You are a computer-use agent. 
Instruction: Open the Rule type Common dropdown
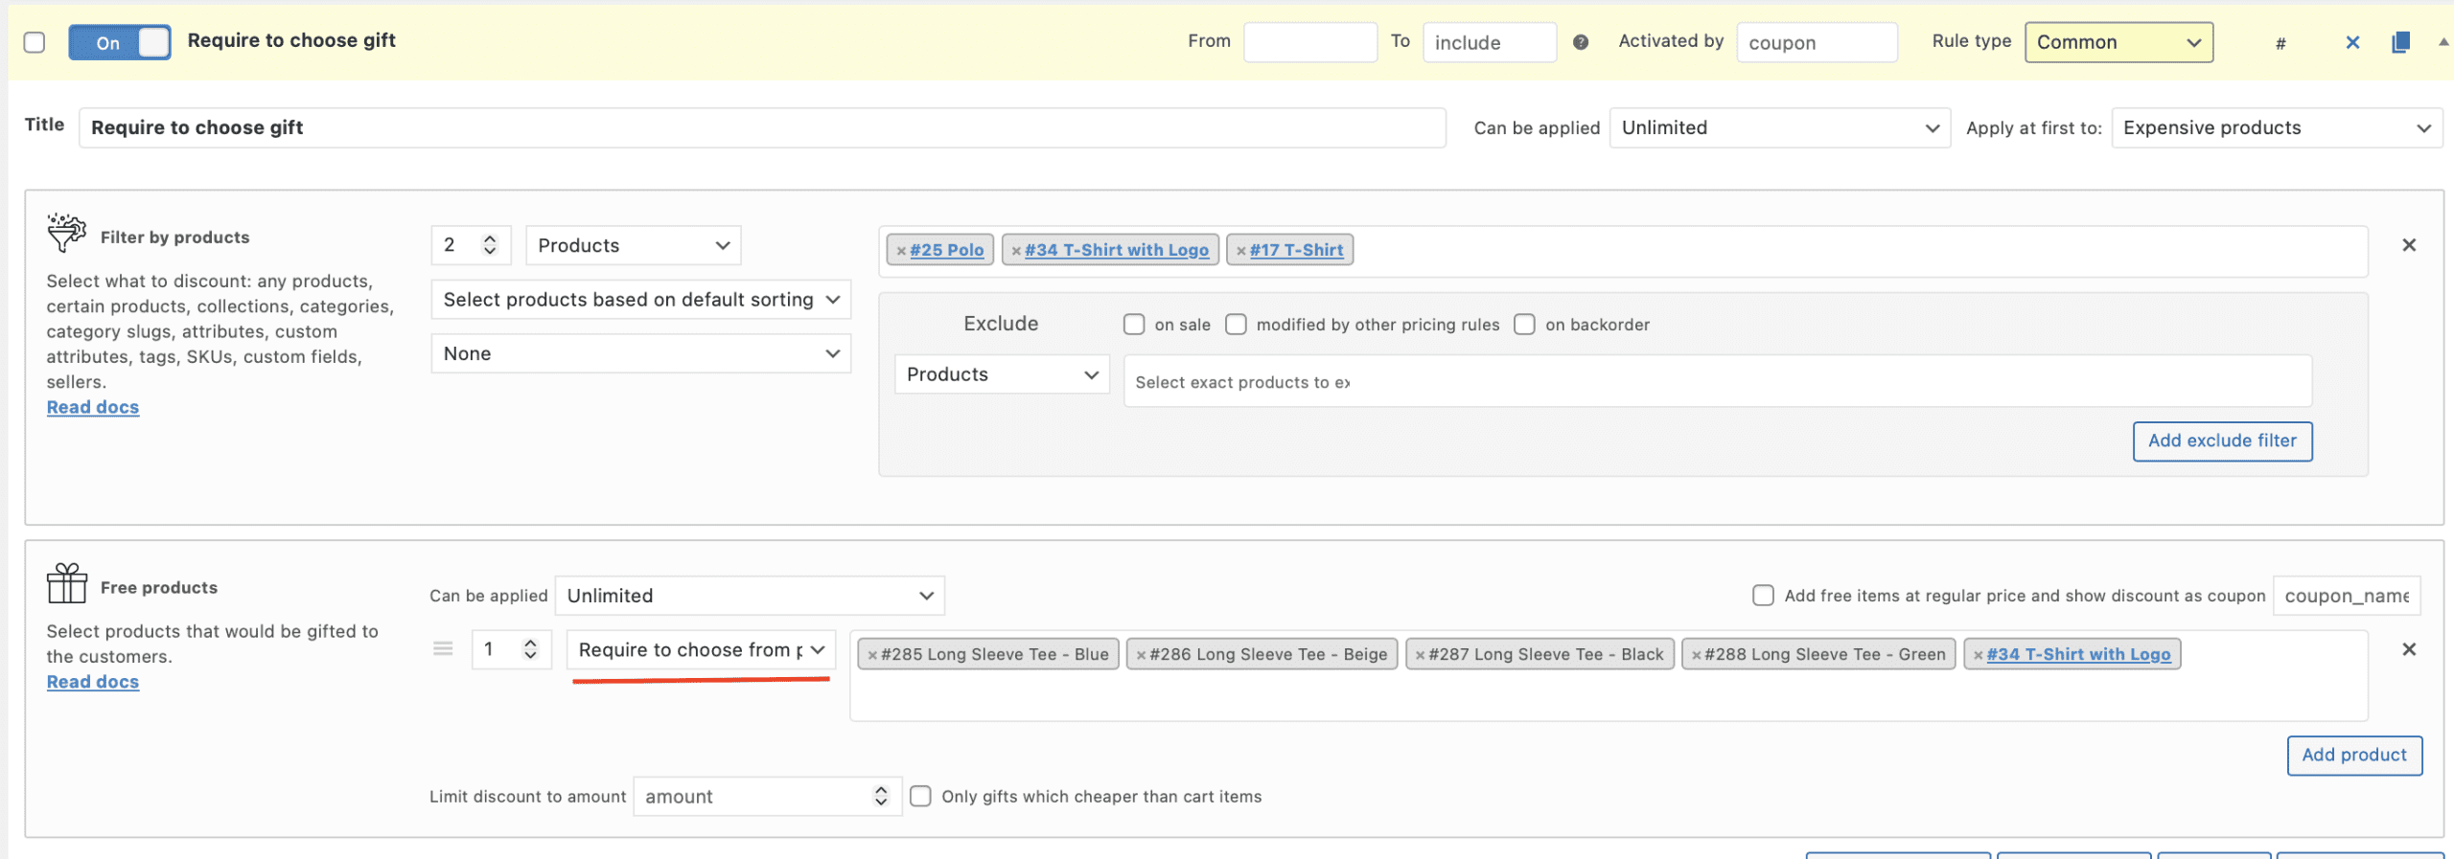click(2118, 42)
